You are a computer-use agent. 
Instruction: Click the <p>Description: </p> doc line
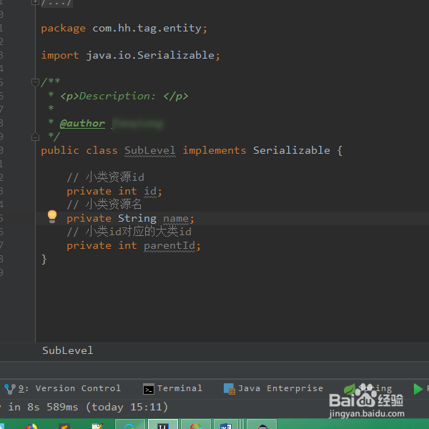coord(124,96)
